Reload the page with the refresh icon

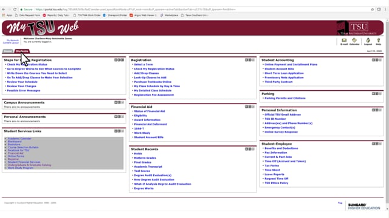[15, 10]
